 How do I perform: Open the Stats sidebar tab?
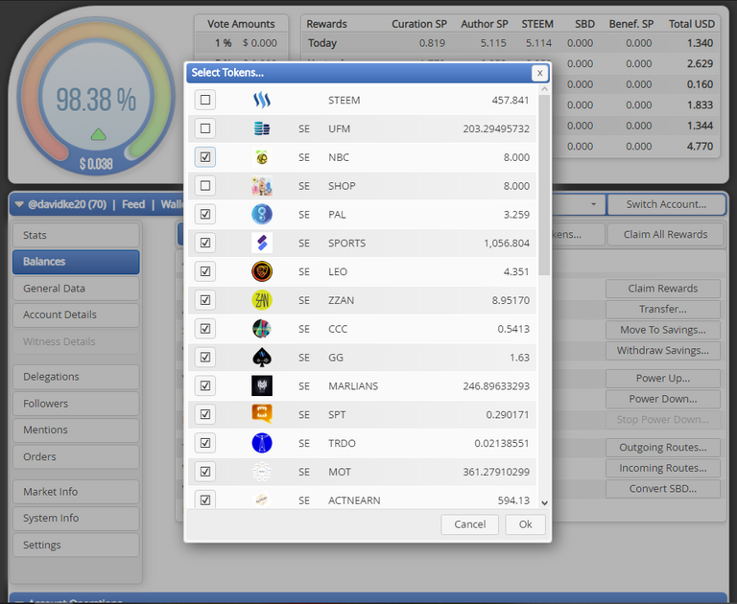coord(76,235)
